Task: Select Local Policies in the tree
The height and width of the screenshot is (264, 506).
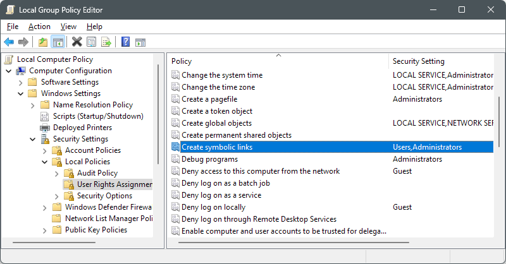Action: coord(87,162)
